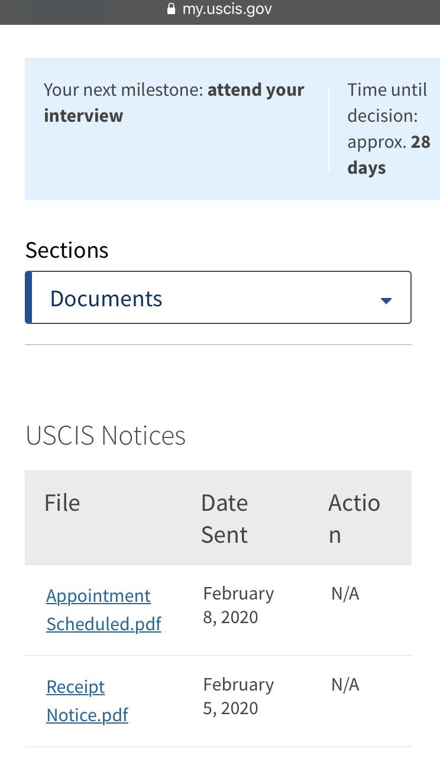Tap the my.uscis.gov address text
The width and height of the screenshot is (440, 765).
click(x=227, y=9)
